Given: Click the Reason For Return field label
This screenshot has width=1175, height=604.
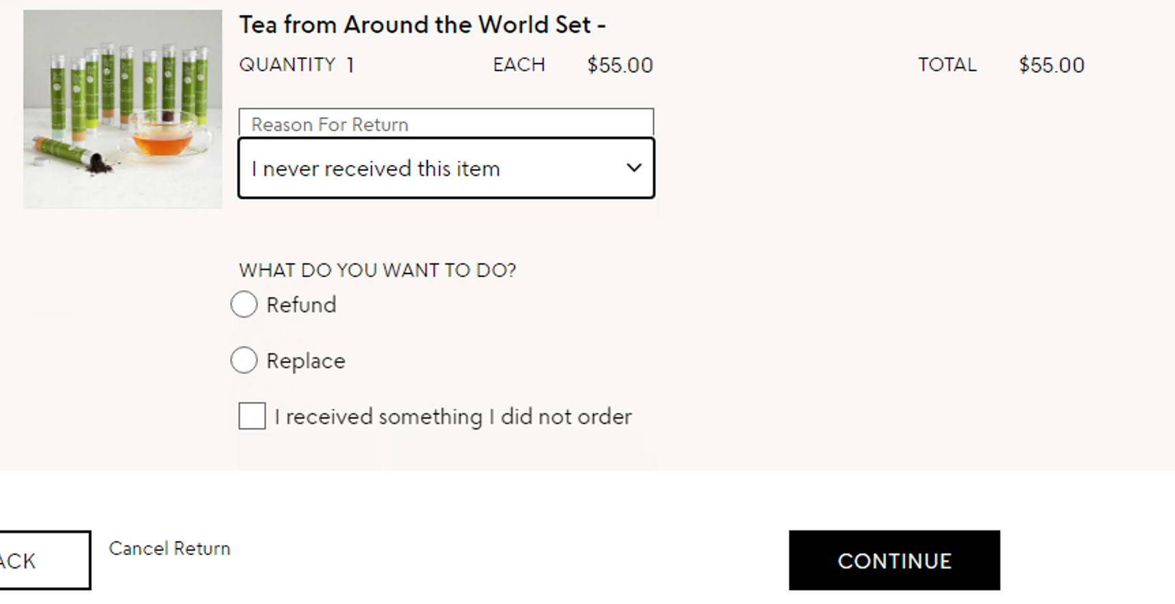Looking at the screenshot, I should (x=330, y=125).
